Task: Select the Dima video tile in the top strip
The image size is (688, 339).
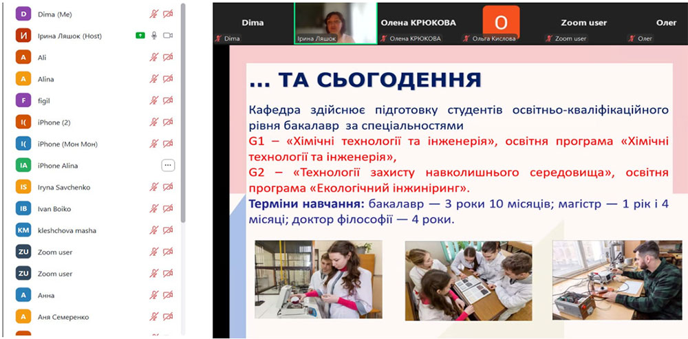Action: point(252,23)
